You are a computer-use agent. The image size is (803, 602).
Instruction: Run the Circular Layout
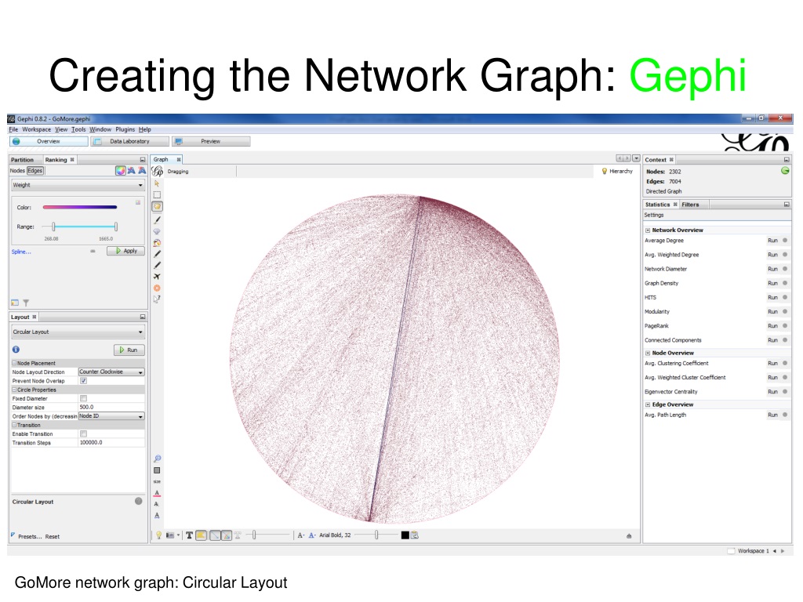(129, 350)
